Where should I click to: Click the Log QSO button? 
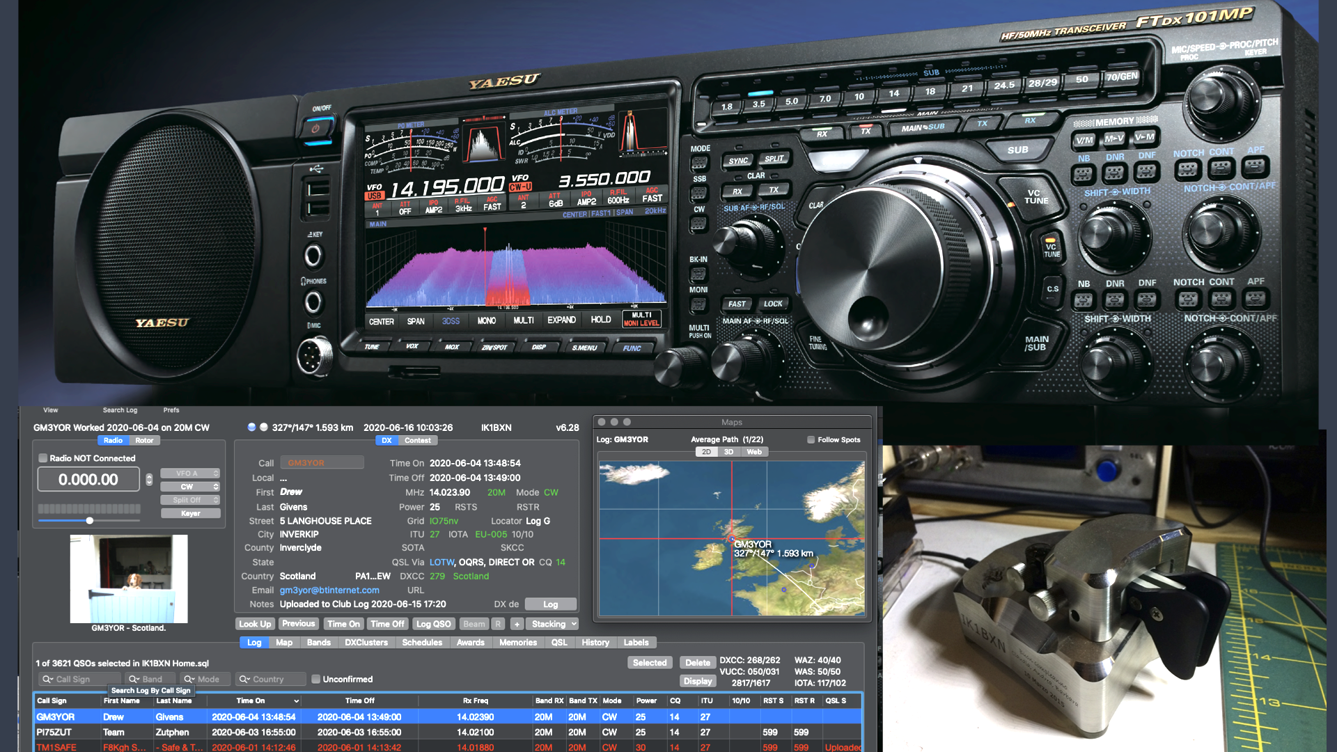tap(434, 624)
